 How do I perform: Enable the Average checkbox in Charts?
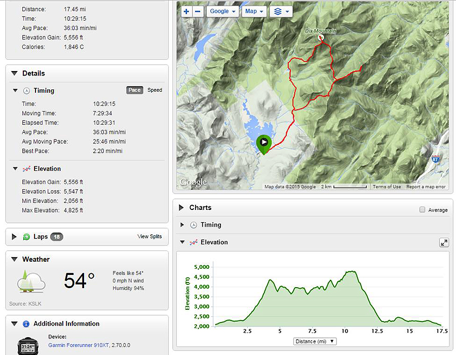pos(422,209)
